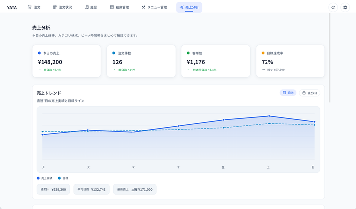Click the YATA logo
The height and width of the screenshot is (209, 356).
click(12, 8)
